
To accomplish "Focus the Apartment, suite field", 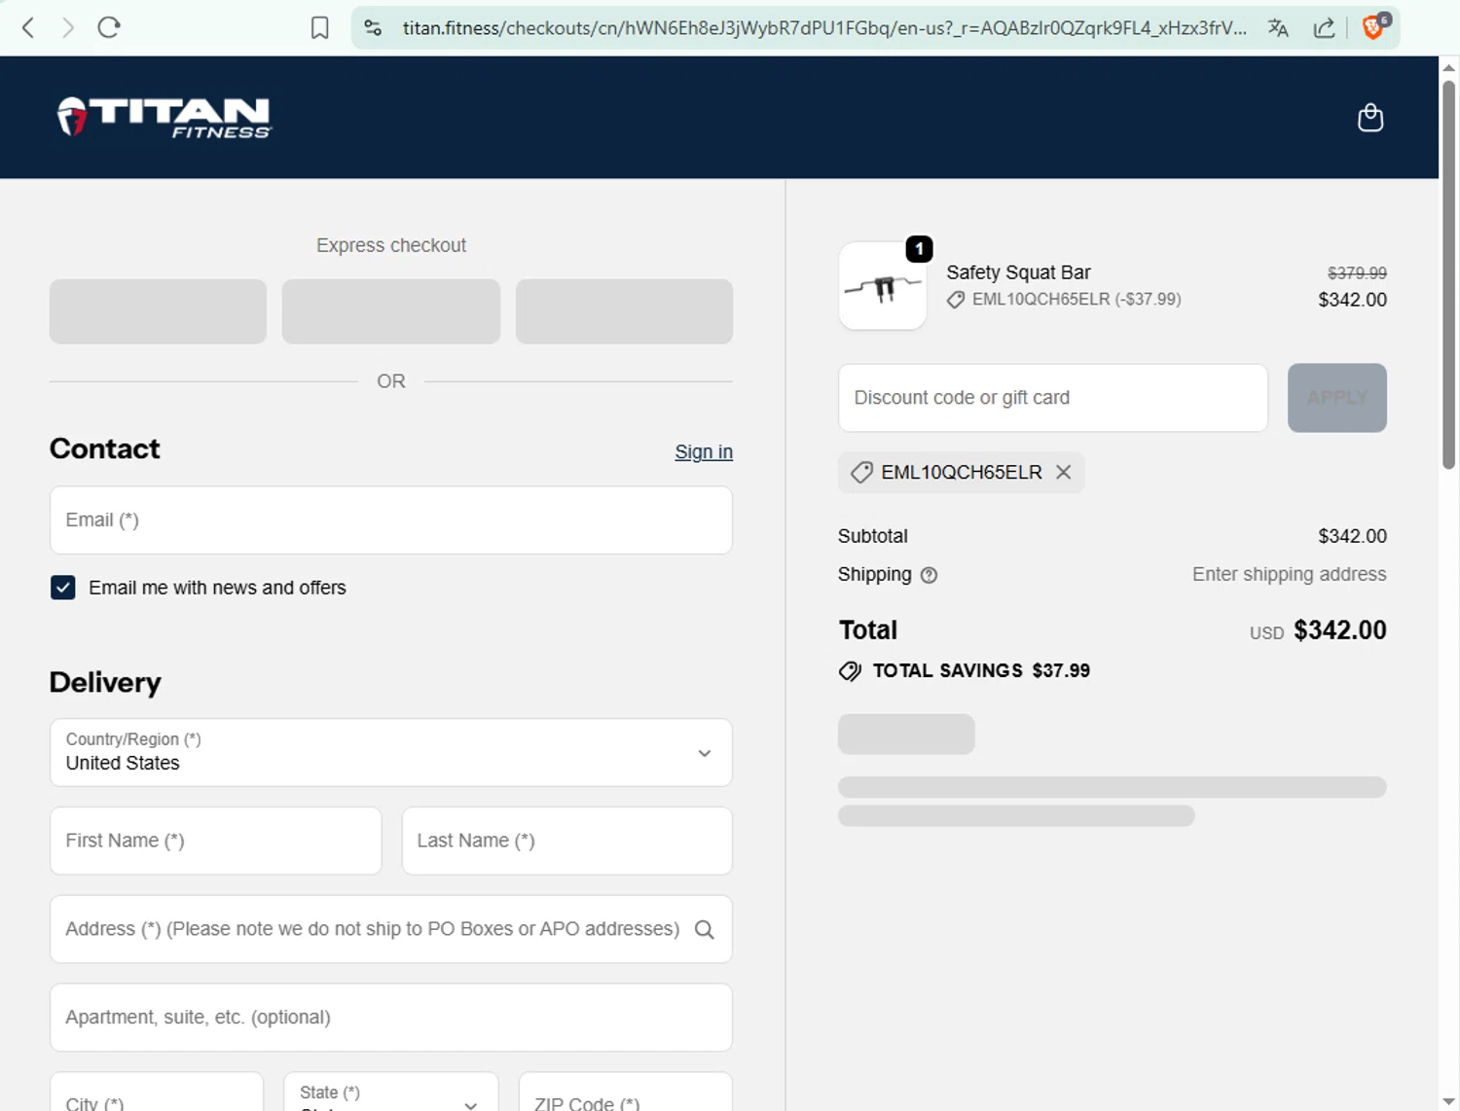I will coord(391,1018).
